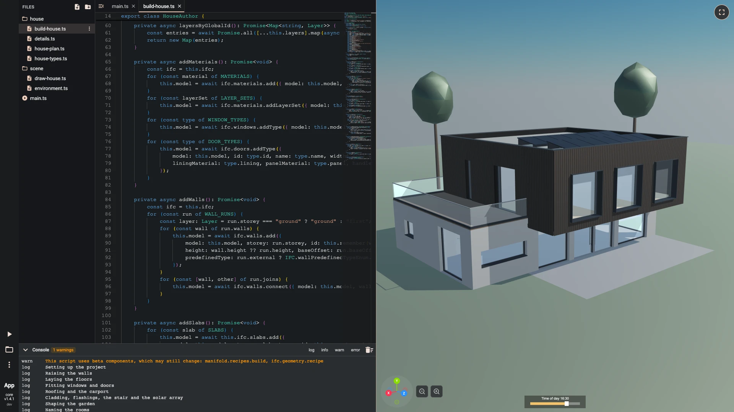Open the files folder icon in left bar

[x=9, y=349]
